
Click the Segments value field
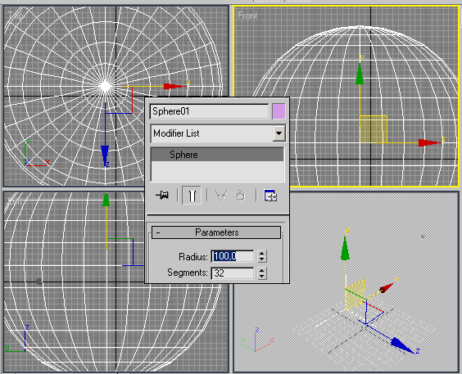233,273
